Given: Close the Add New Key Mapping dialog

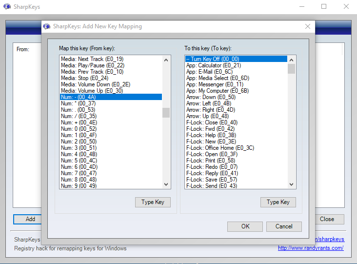Looking at the screenshot, I should [x=308, y=26].
